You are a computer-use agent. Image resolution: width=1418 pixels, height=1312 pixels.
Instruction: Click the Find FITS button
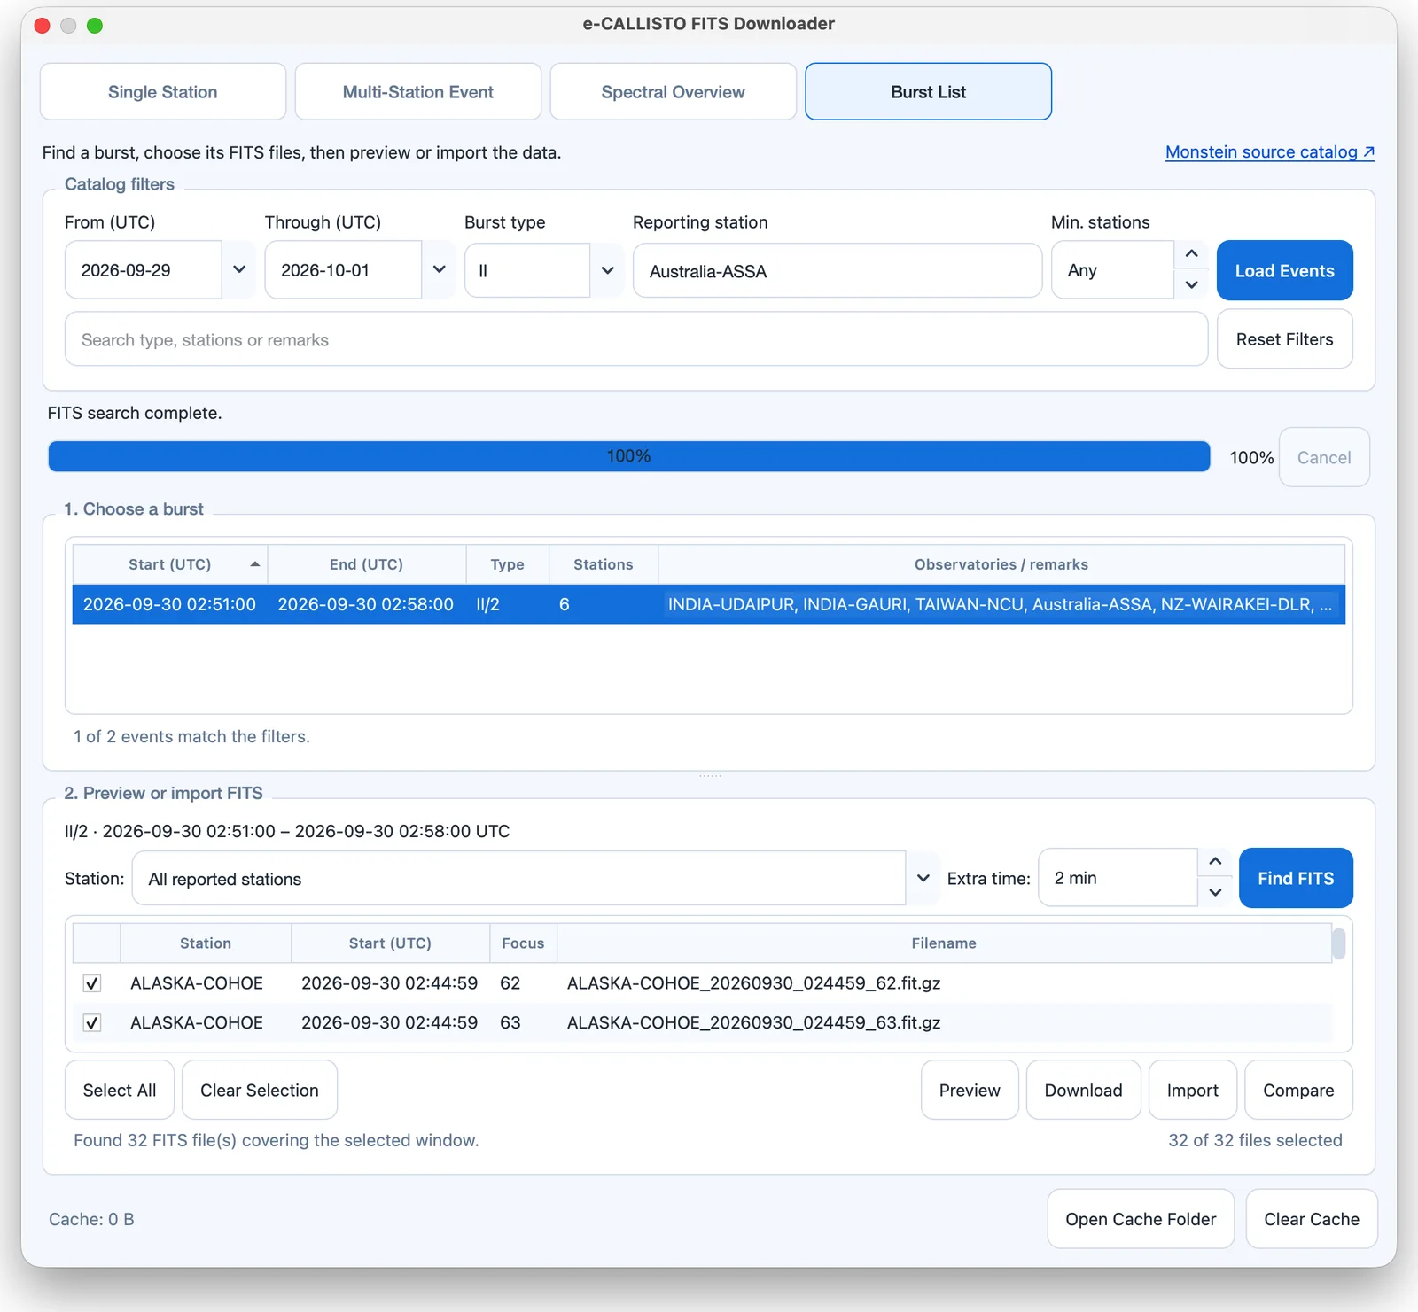[x=1296, y=878]
